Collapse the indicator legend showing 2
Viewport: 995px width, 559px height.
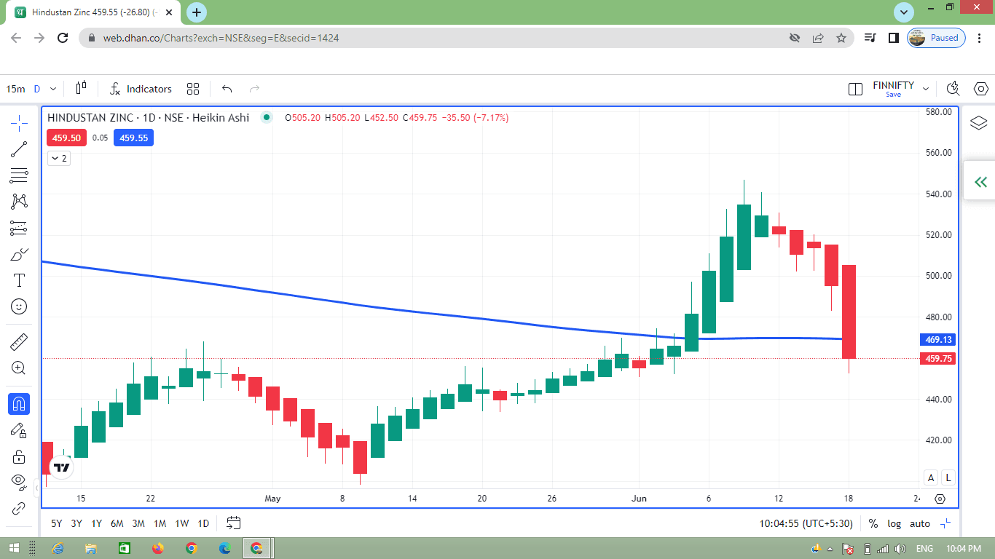pyautogui.click(x=59, y=158)
